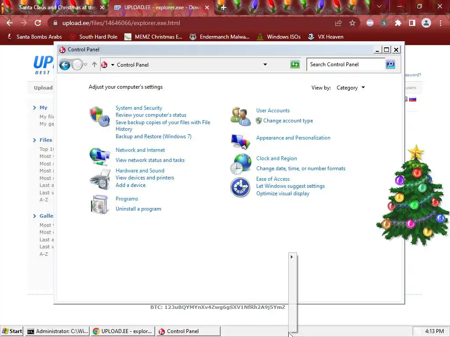Click the up-one-level arrow in Control Panel
This screenshot has width=450, height=337.
(x=94, y=65)
